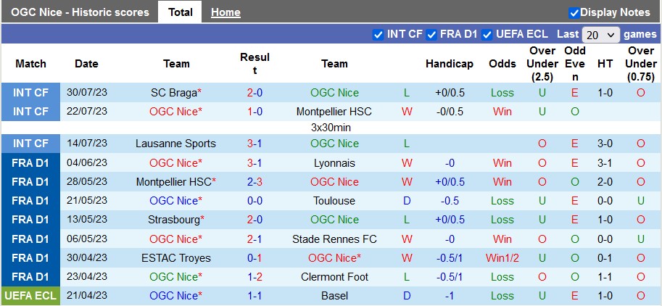Switch to the Home tab
This screenshot has height=306, width=662.
coord(226,12)
